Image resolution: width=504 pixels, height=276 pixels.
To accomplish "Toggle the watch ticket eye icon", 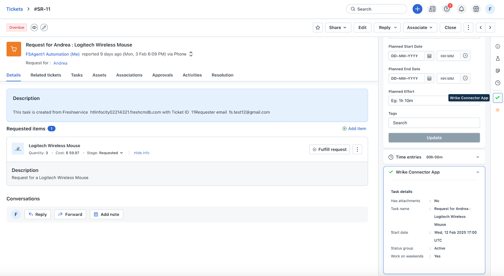I will 34,28.
